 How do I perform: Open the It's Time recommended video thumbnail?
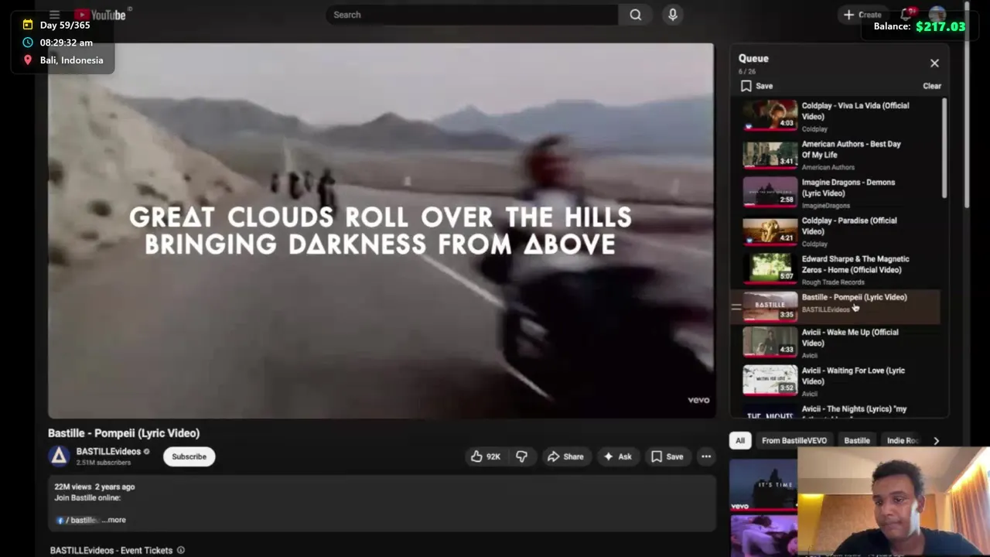pos(763,485)
